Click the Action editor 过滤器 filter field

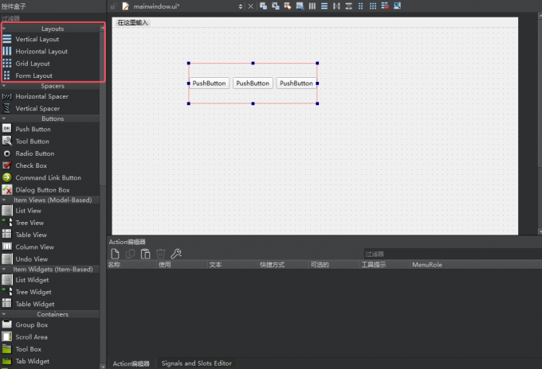446,254
